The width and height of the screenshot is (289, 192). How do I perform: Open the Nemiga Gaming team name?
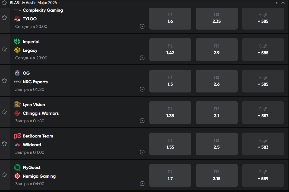coord(39,176)
